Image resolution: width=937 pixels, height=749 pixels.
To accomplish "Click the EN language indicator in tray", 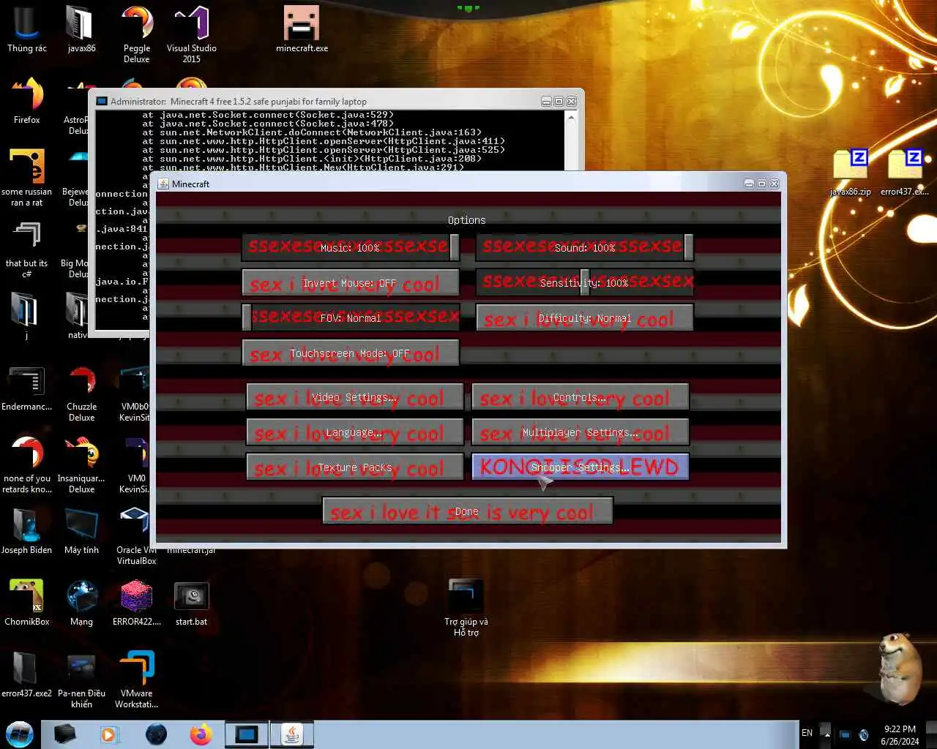I will coord(807,733).
